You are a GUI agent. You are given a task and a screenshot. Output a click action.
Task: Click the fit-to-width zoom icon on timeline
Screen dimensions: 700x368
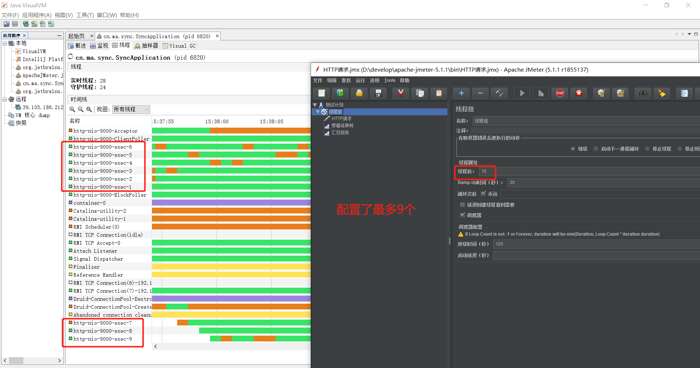(x=89, y=109)
